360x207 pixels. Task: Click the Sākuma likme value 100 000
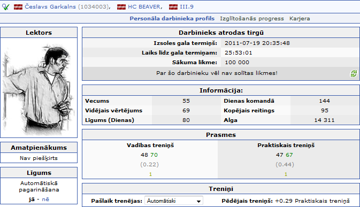(237, 63)
